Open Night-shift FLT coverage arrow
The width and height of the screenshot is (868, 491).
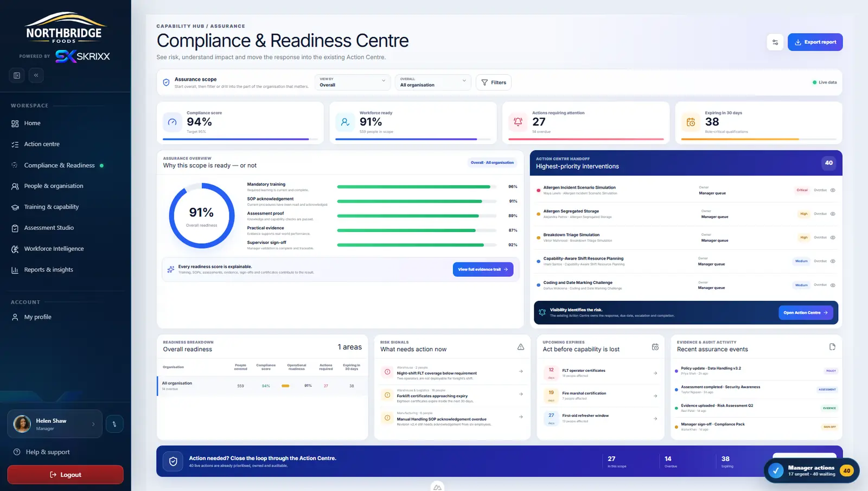(521, 371)
